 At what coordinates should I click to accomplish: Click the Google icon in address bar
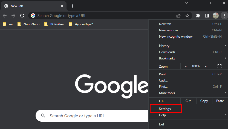point(33,16)
